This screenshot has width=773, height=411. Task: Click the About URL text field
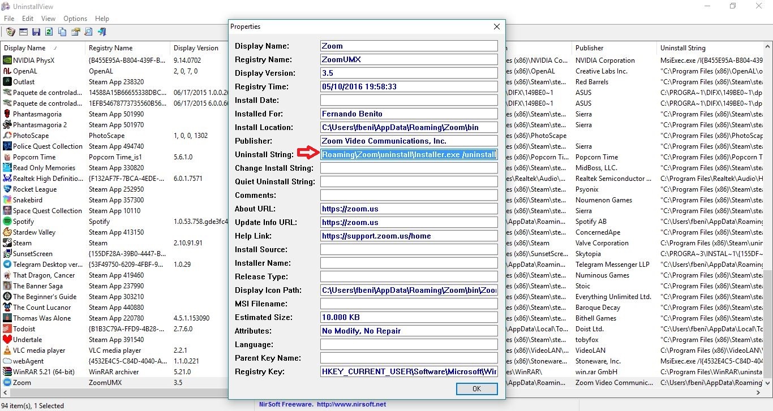409,209
